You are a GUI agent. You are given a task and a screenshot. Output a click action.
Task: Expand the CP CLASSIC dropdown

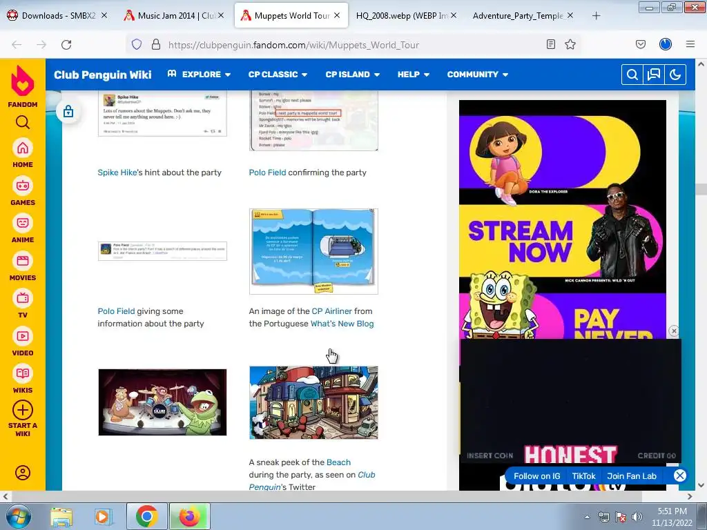click(x=278, y=75)
